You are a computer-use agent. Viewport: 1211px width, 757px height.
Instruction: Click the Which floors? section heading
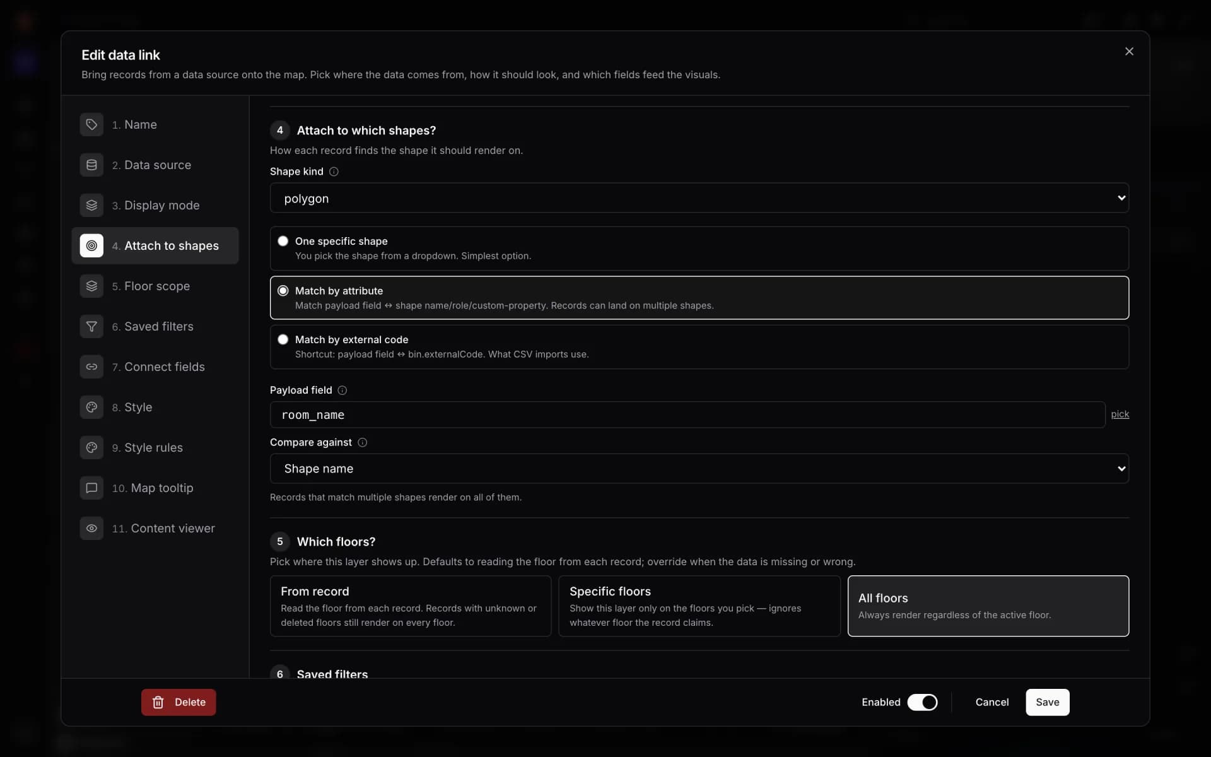coord(336,542)
